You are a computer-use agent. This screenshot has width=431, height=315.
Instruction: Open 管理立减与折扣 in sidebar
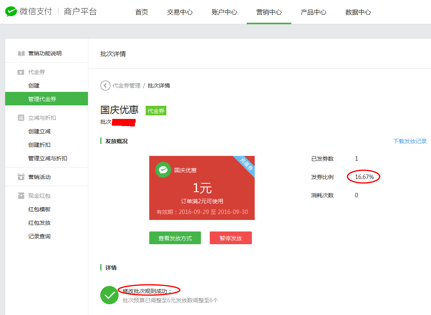(47, 158)
